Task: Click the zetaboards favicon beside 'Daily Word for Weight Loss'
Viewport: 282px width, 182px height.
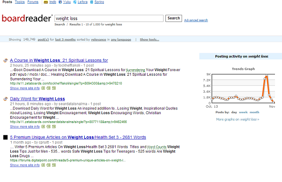Action: point(5,99)
